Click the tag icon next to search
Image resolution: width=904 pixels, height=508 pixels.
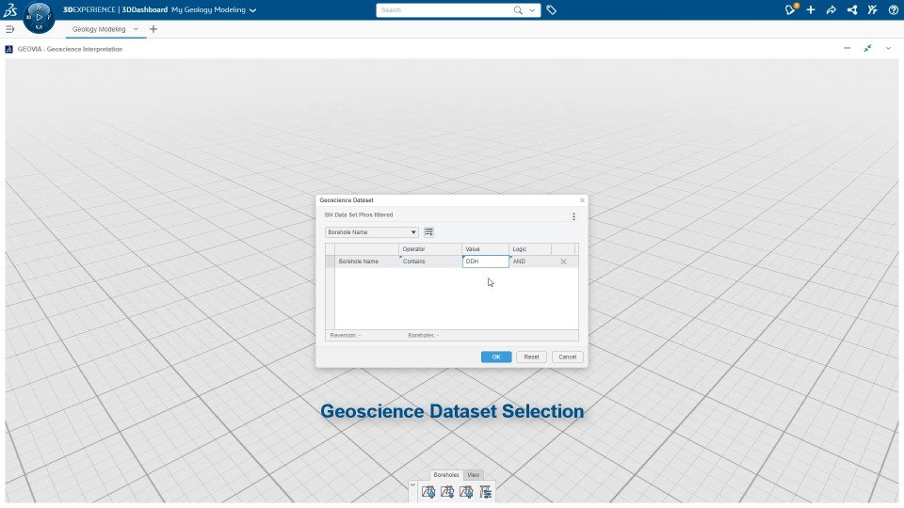tap(551, 9)
